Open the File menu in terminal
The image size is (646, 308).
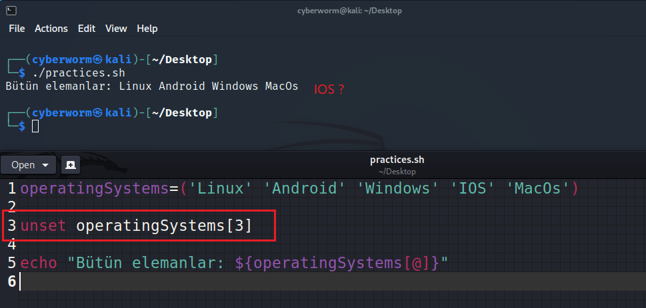(x=17, y=29)
